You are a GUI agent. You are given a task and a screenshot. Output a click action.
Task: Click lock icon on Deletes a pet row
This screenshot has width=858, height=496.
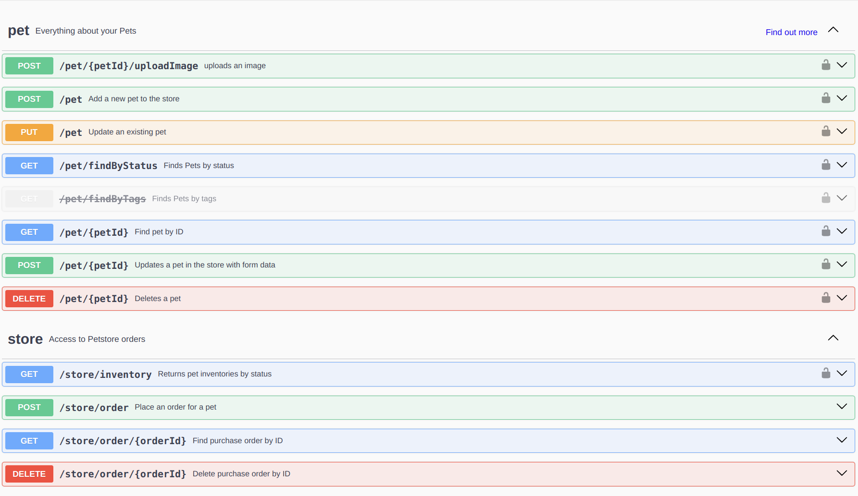point(826,298)
